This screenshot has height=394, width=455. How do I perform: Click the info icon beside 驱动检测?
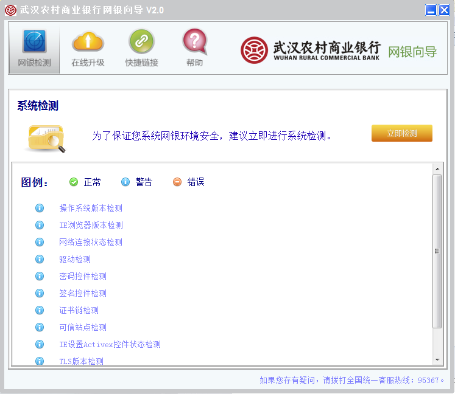(40, 259)
